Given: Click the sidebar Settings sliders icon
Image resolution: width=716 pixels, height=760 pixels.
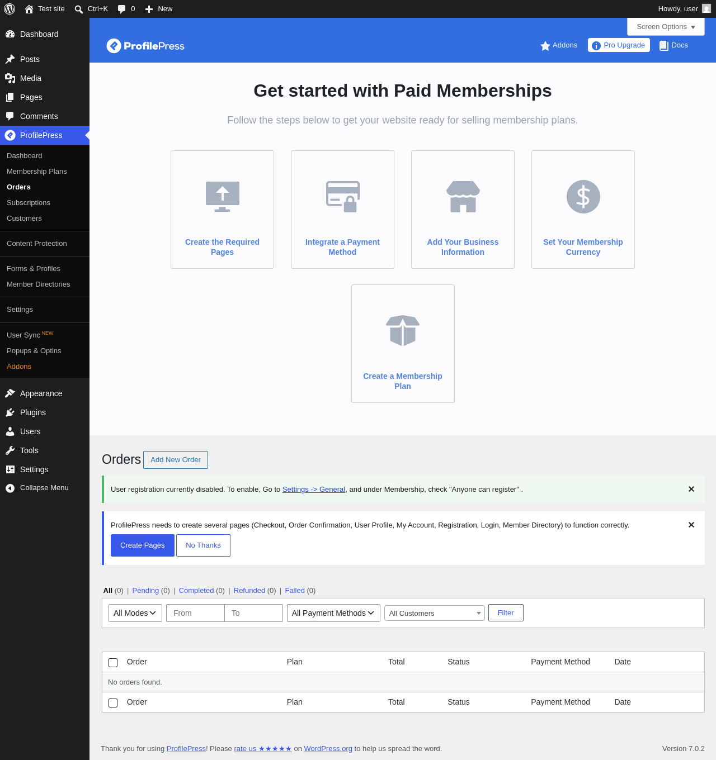Looking at the screenshot, I should click(10, 469).
